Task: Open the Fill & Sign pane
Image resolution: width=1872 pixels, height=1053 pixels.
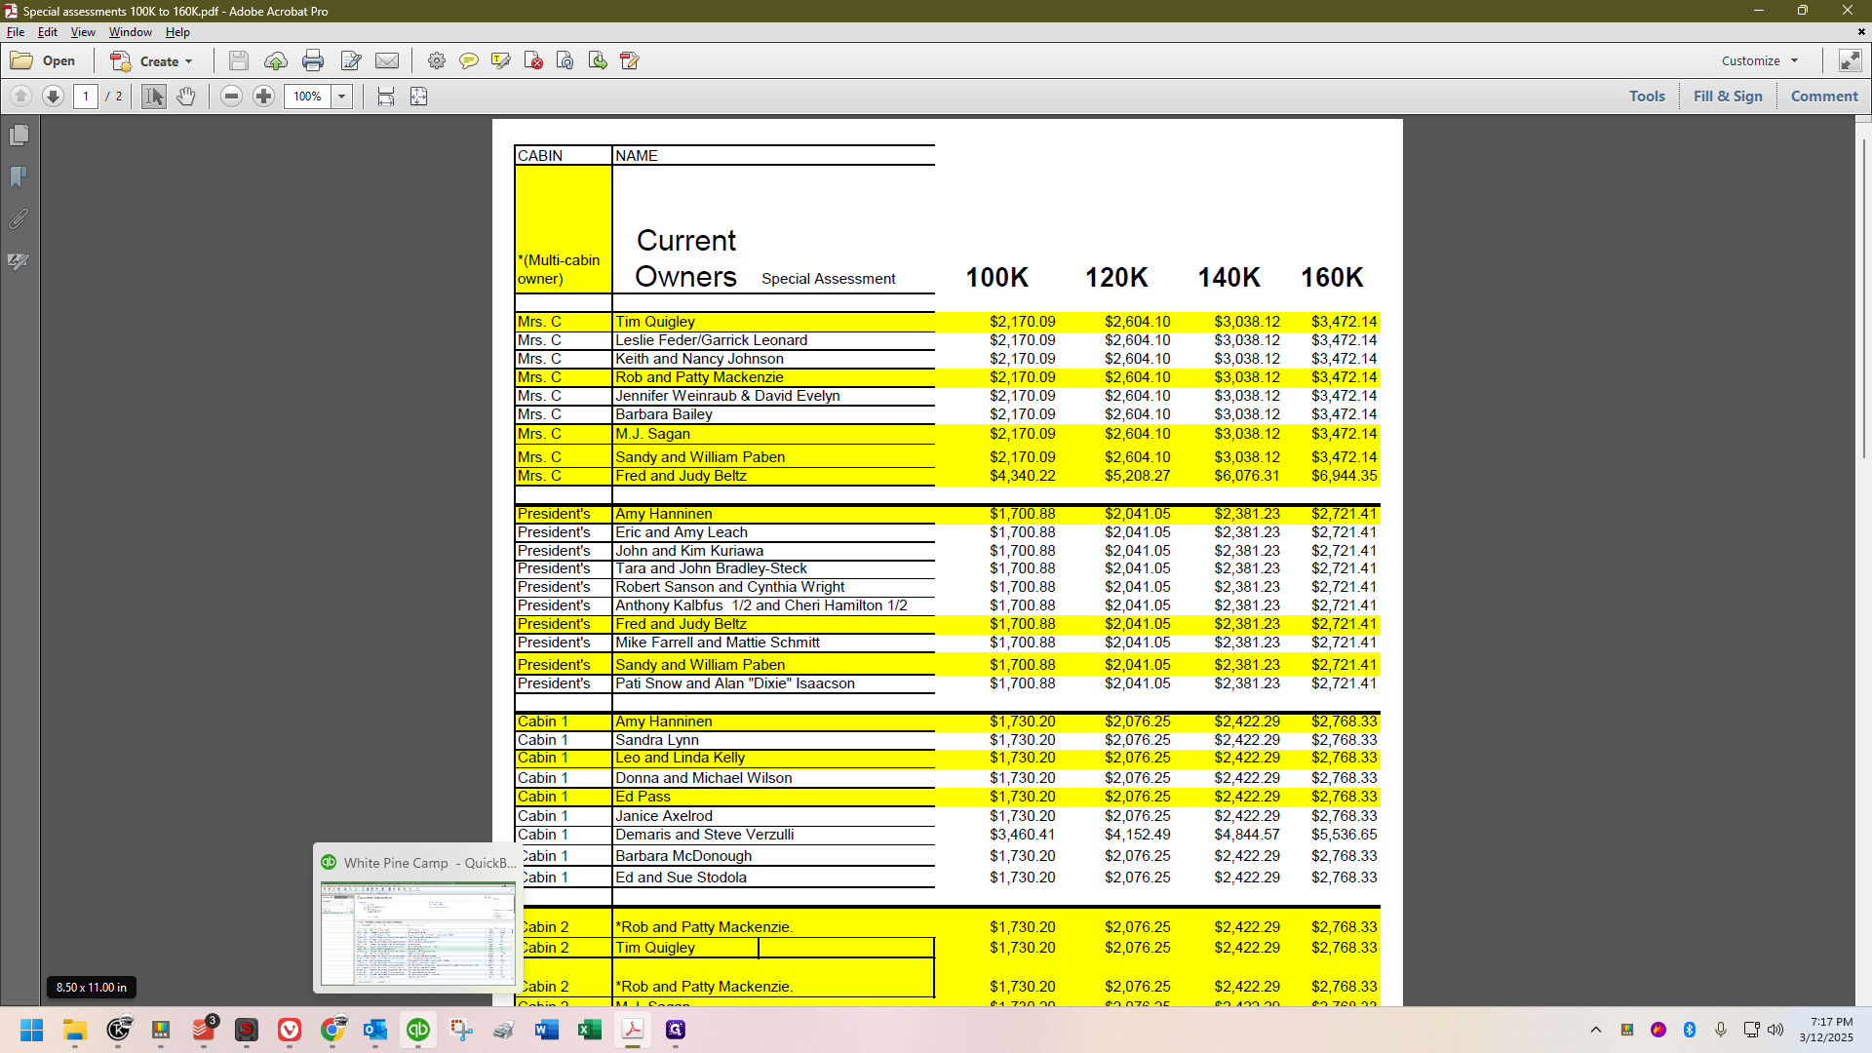Action: (x=1728, y=96)
